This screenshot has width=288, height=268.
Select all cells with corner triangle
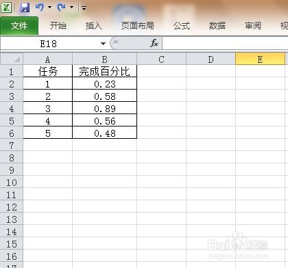tap(12, 59)
